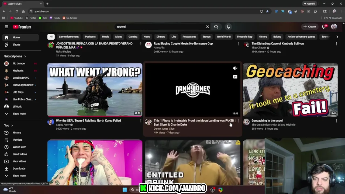
Task: Select the All filter chip
Action: point(51,37)
